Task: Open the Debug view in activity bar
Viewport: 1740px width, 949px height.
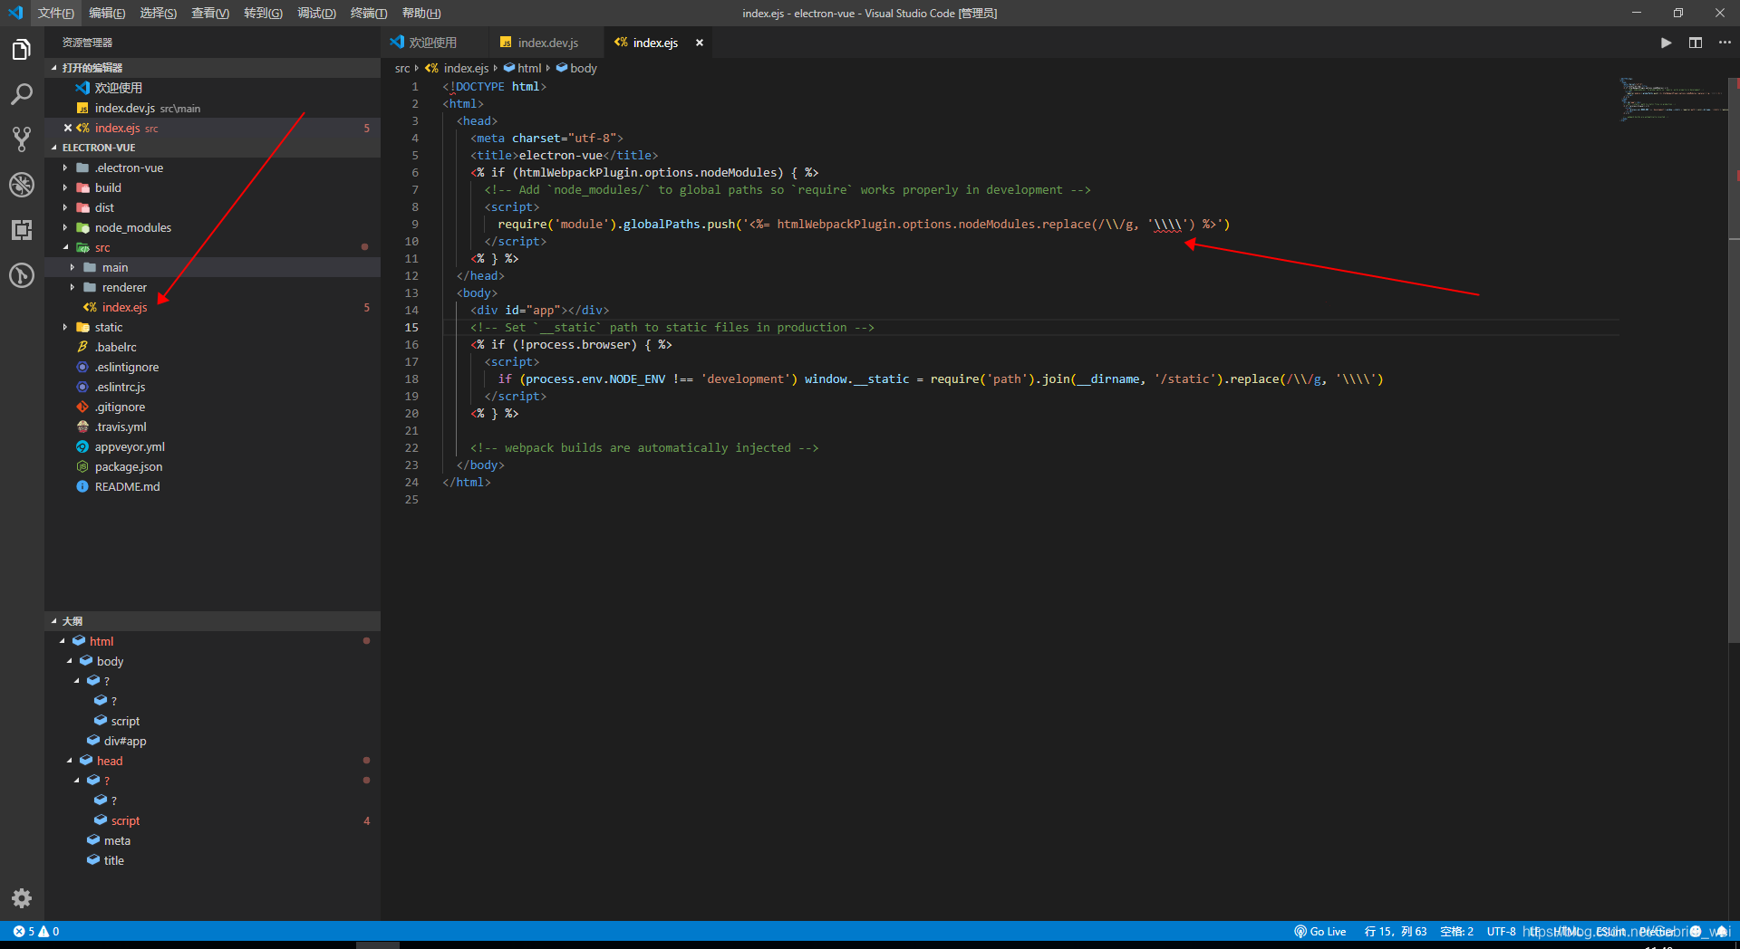Action: tap(22, 185)
